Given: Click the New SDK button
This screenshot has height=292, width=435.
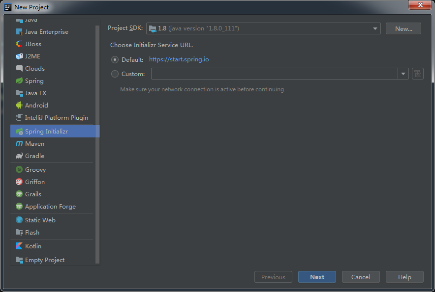Looking at the screenshot, I should coord(403,28).
